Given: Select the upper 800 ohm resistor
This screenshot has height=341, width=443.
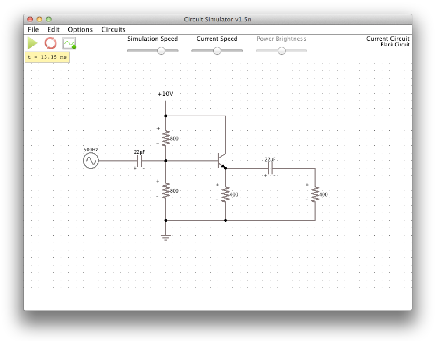Looking at the screenshot, I should (x=166, y=138).
